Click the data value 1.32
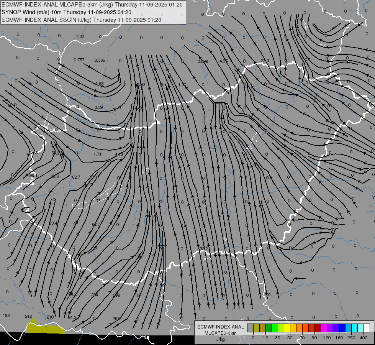 pyautogui.click(x=80, y=37)
